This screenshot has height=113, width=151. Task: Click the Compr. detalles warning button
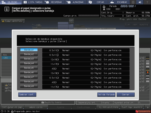13,21
